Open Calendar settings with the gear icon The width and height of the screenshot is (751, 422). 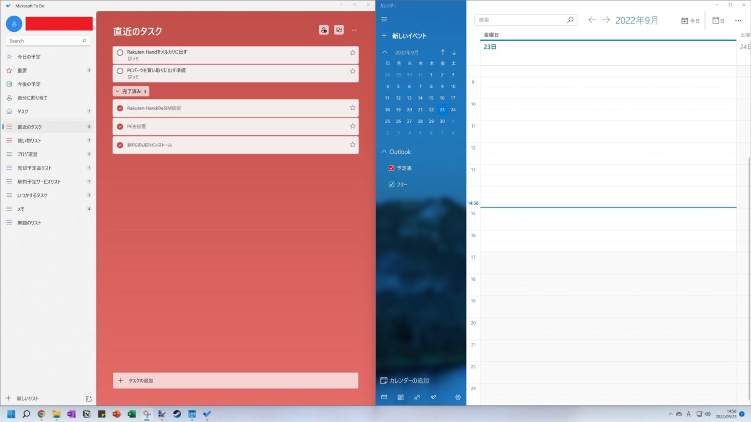[458, 397]
